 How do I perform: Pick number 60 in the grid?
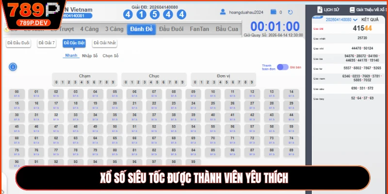[16, 140]
